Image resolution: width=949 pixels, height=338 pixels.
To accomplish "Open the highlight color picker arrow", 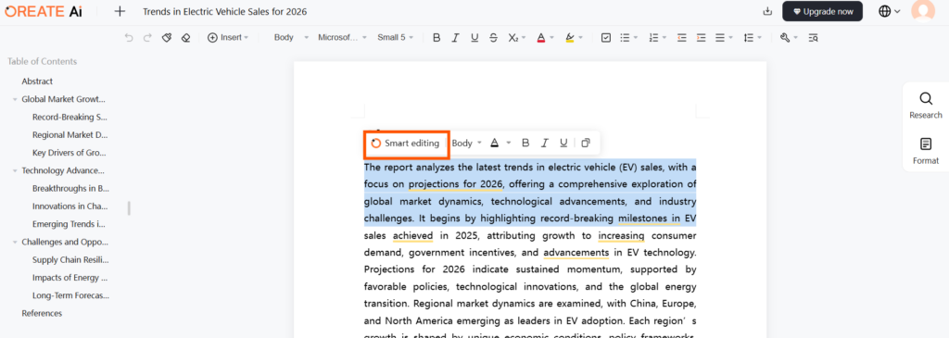I will click(580, 37).
